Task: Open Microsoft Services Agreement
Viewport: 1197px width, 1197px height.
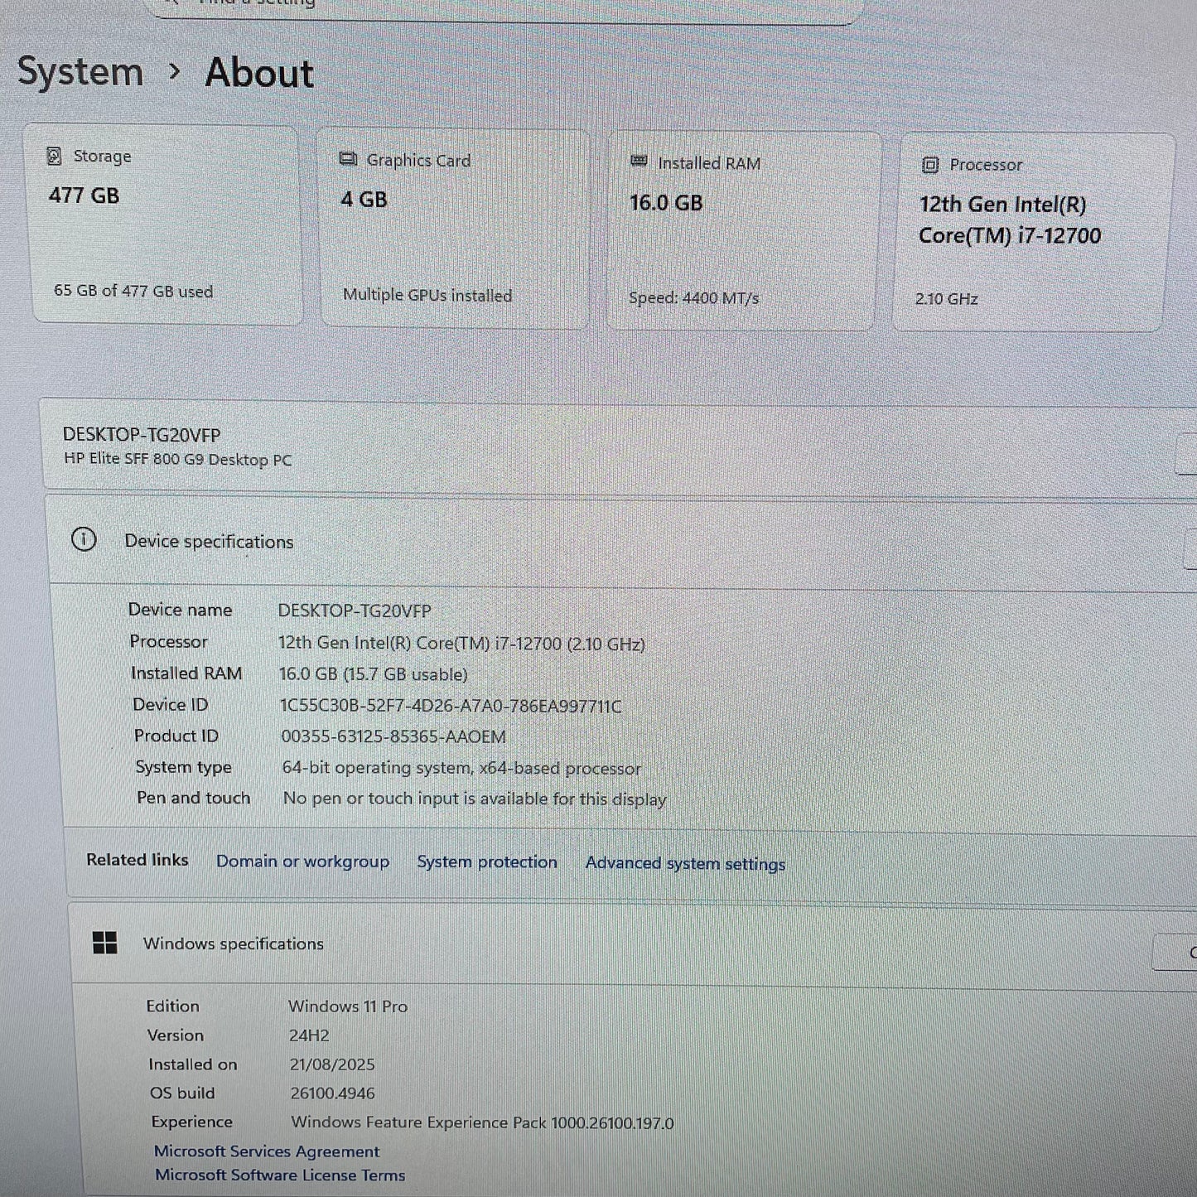Action: click(268, 1151)
